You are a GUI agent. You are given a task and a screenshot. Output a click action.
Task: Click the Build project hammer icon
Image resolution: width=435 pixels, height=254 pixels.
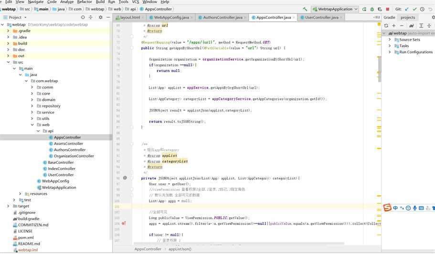[305, 9]
